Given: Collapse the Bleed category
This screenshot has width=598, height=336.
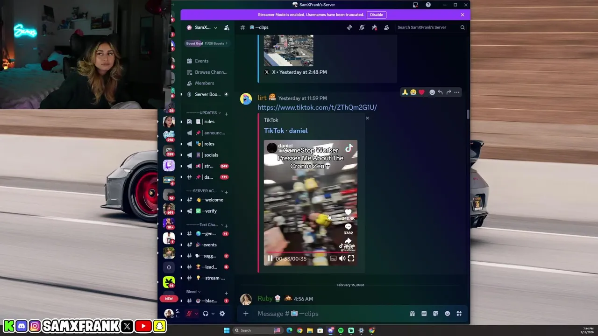Looking at the screenshot, I should 193,292.
